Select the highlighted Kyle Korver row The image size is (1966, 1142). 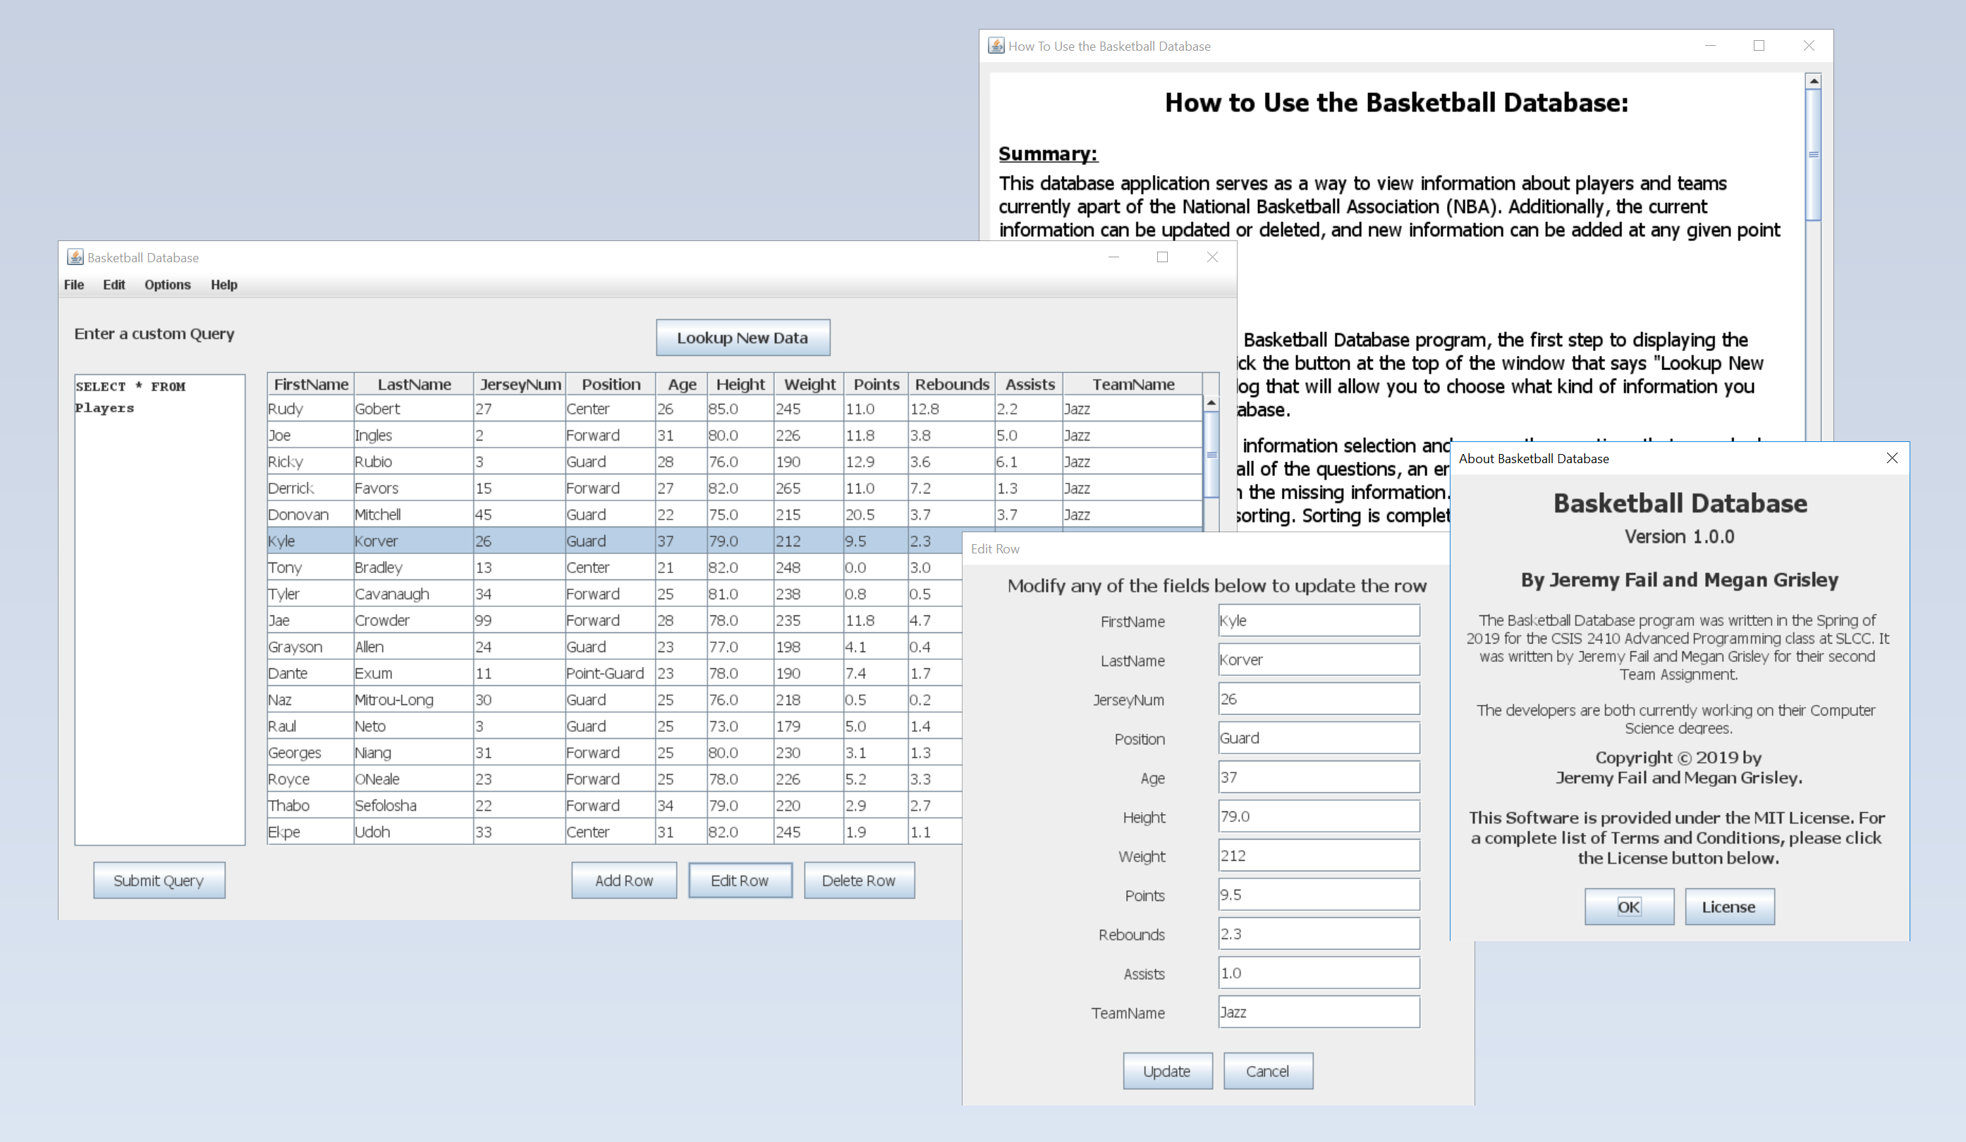(615, 541)
